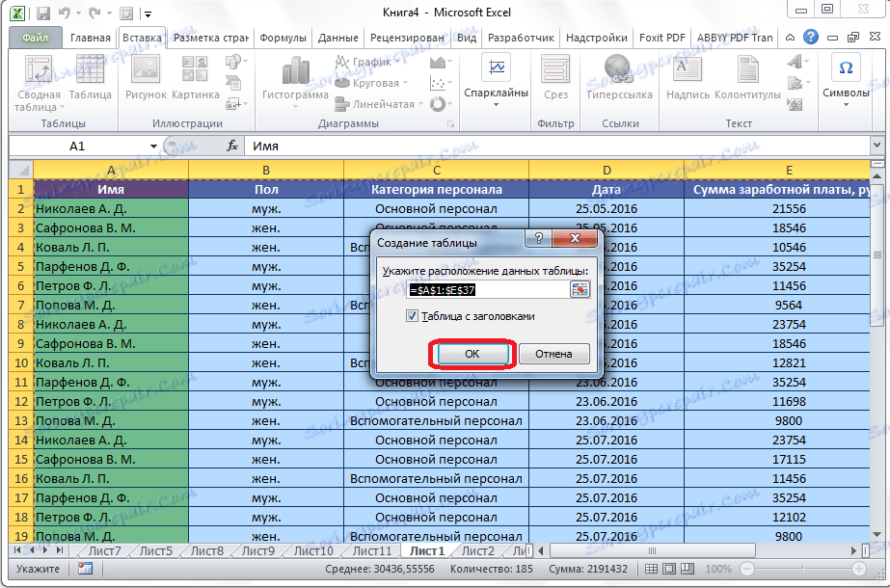Click the zoom slider handle in status bar
This screenshot has height=588, width=890.
pos(804,568)
